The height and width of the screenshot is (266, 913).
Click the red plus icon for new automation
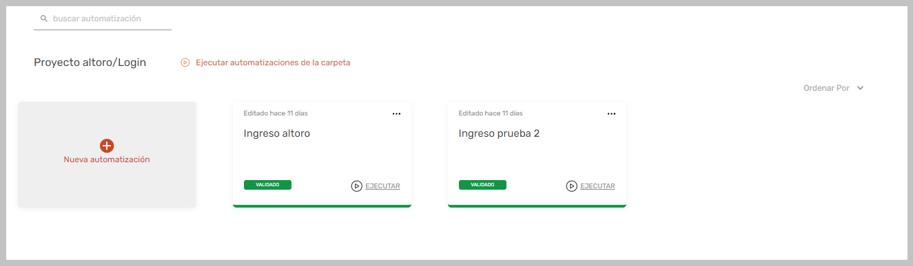(x=107, y=146)
